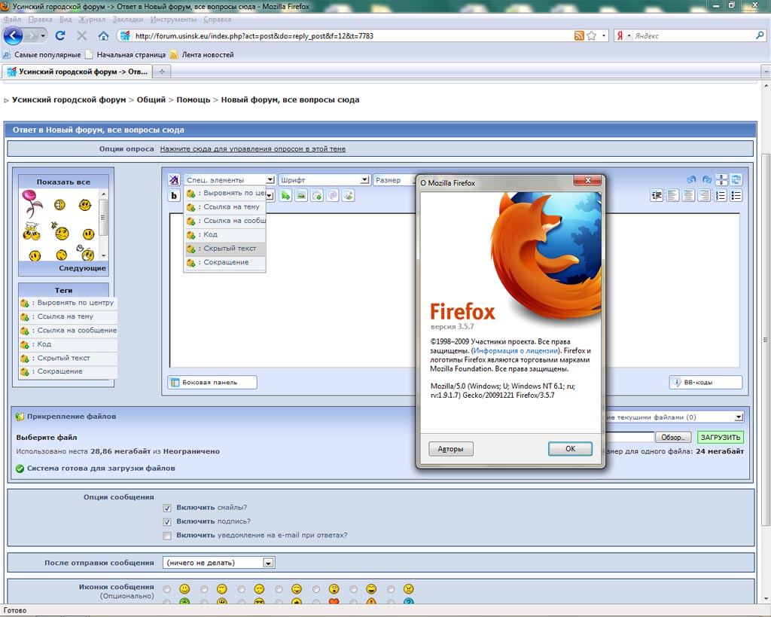The height and width of the screenshot is (617, 771).
Task: Click into the Яндекс search field
Action: pyautogui.click(x=693, y=35)
